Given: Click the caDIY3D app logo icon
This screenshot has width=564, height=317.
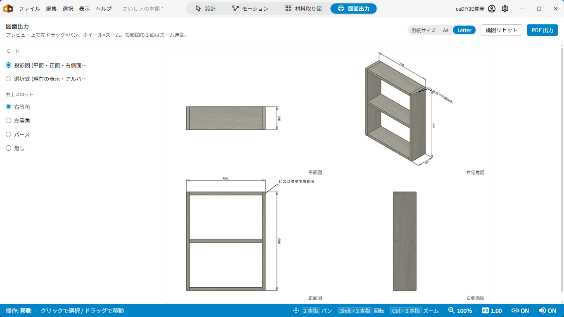Looking at the screenshot, I should (x=8, y=8).
